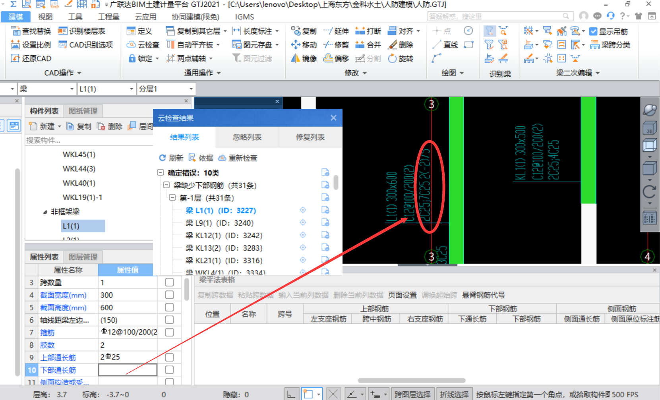Collapse 梁缺少下部钢筋 tree node
The image size is (660, 400).
click(166, 185)
